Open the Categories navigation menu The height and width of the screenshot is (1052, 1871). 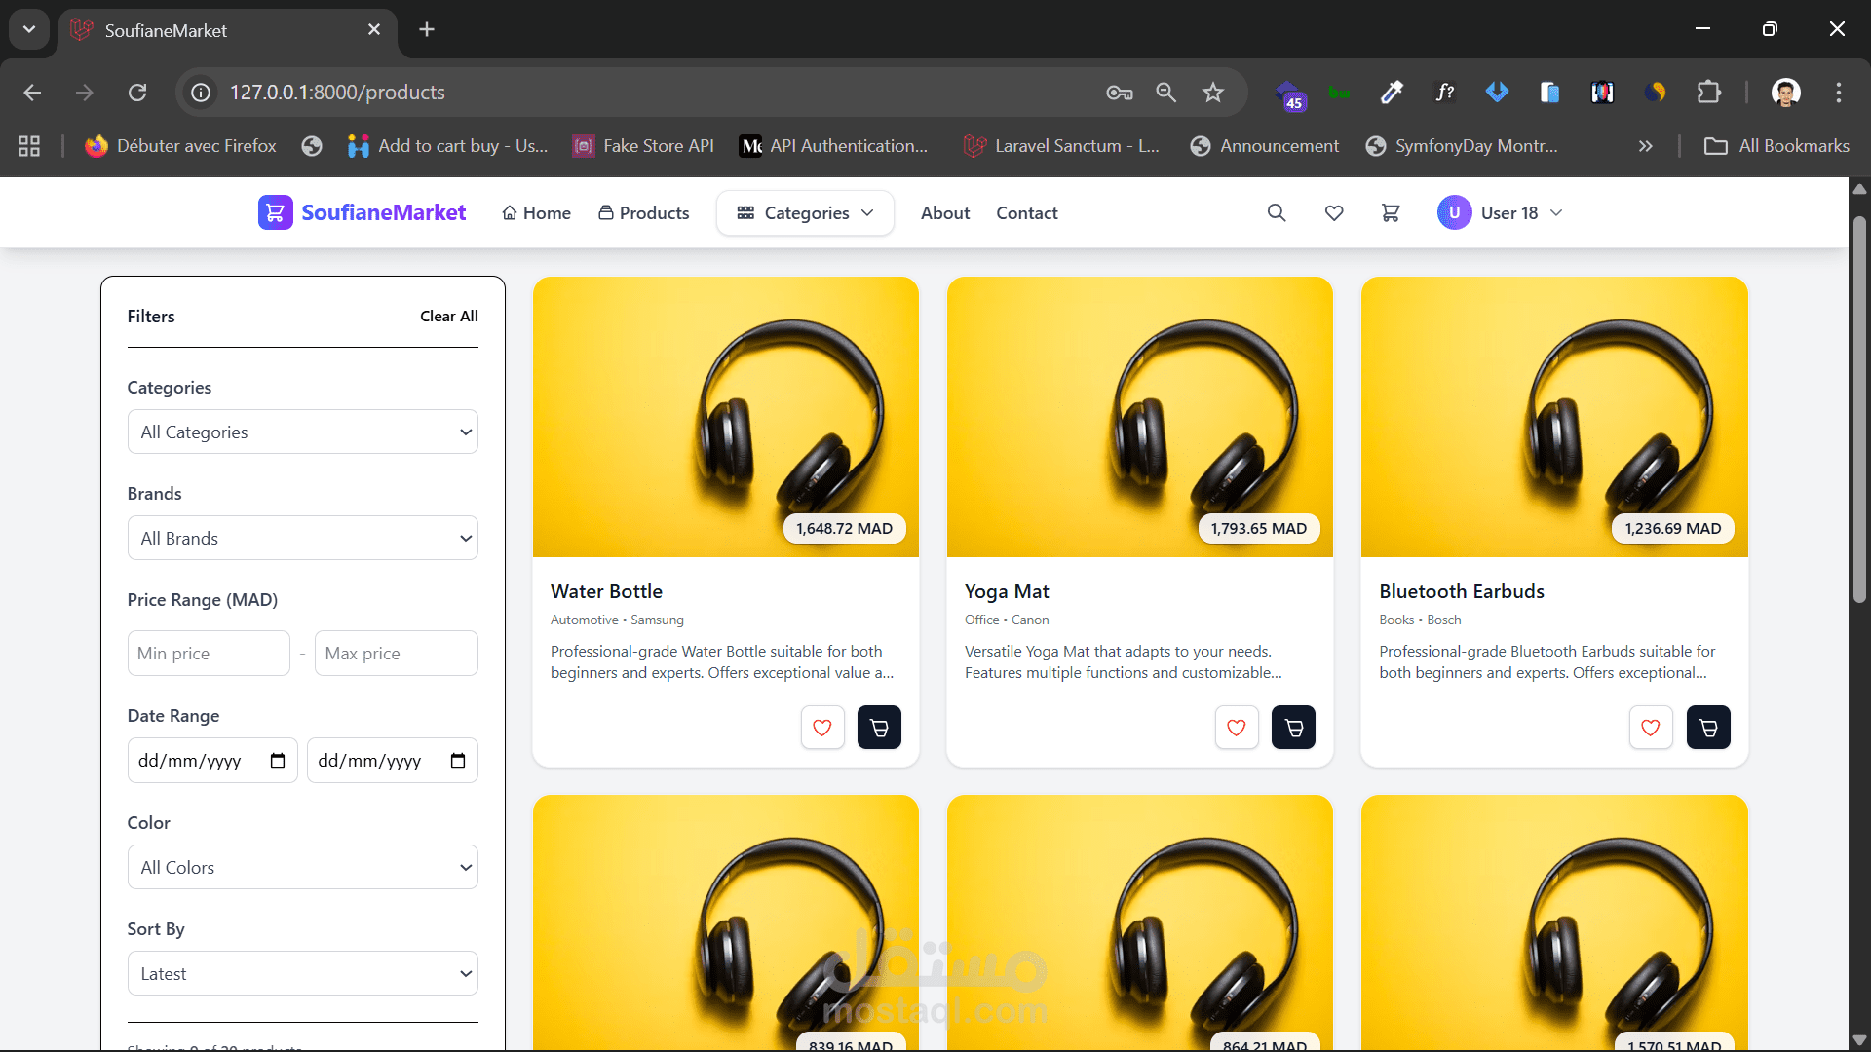tap(805, 212)
